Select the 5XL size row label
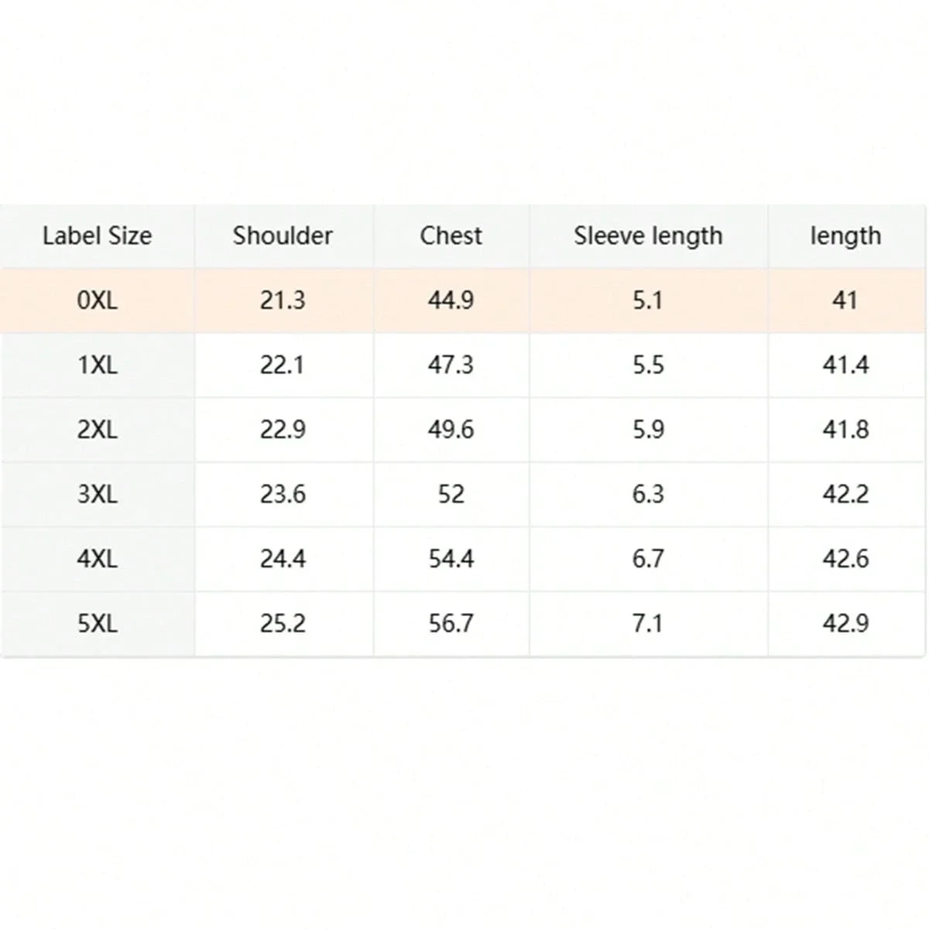This screenshot has height=929, width=929. tap(97, 623)
